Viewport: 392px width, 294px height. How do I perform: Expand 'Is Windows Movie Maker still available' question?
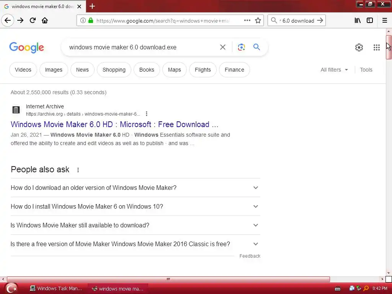coord(135,225)
